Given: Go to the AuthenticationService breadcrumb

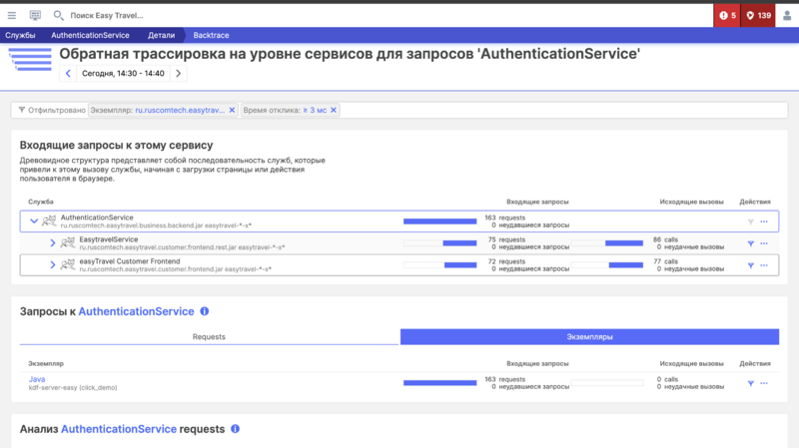Looking at the screenshot, I should pos(90,35).
